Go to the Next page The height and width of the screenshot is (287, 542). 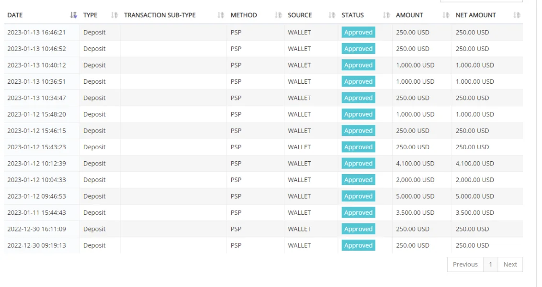510,265
